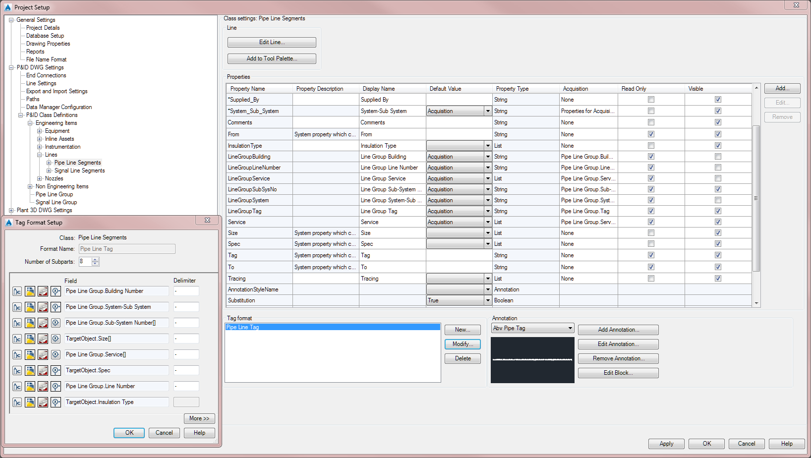Screen dimensions: 811x458
Task: Select the Signal Line Segments tree item
Action: (x=79, y=170)
